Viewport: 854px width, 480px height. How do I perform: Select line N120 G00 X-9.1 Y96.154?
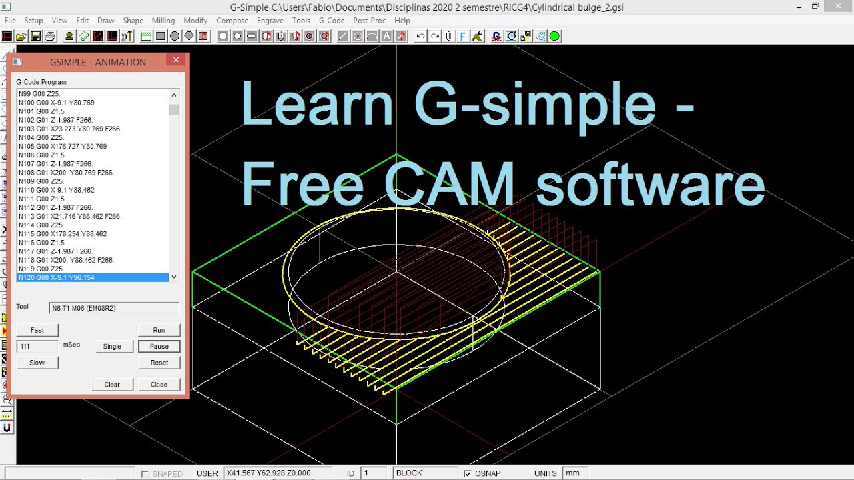[x=93, y=277]
